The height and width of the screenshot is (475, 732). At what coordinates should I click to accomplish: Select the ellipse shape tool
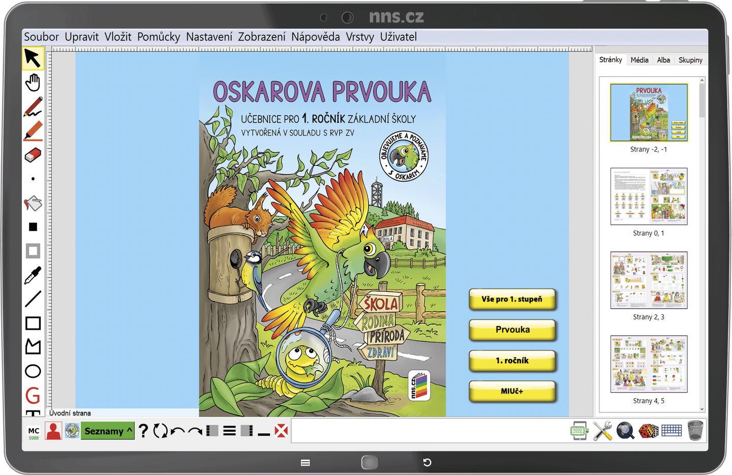point(33,371)
